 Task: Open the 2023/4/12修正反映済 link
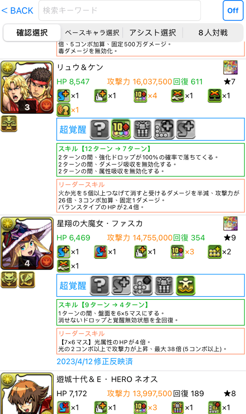pyautogui.click(x=95, y=361)
